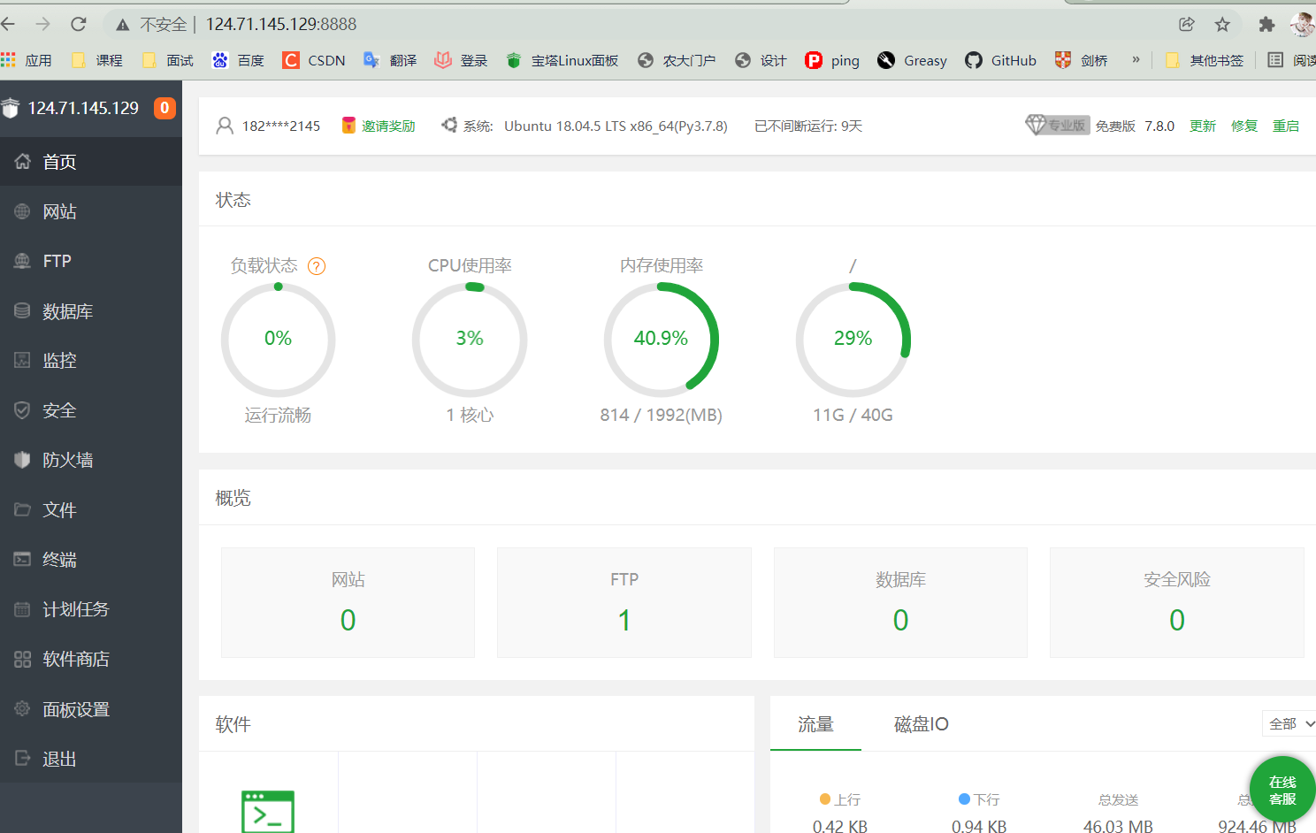Expand the 全部 network interface dropdown

[1289, 723]
